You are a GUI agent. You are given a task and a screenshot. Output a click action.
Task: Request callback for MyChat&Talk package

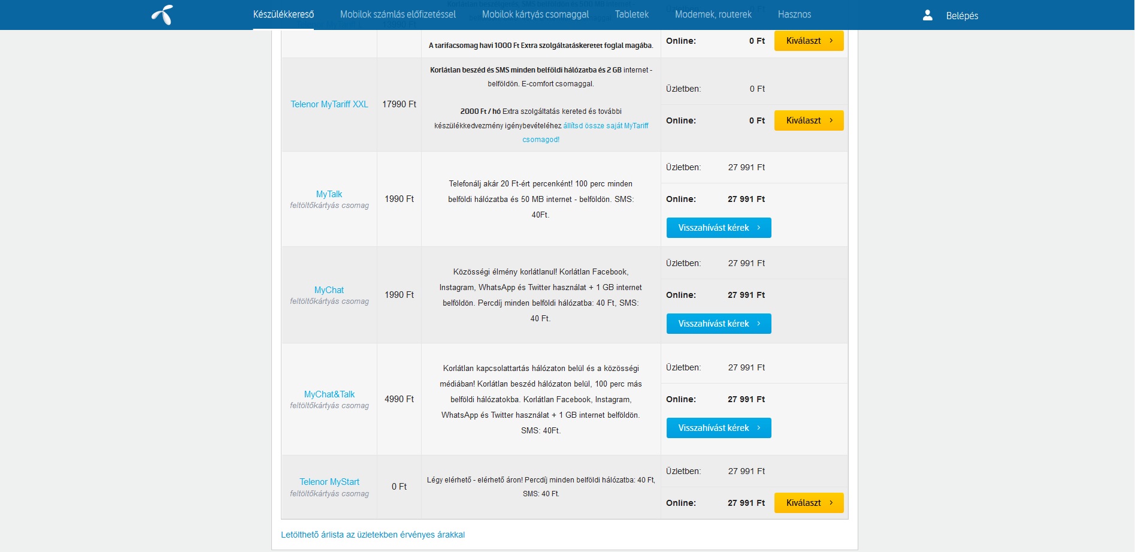(719, 428)
